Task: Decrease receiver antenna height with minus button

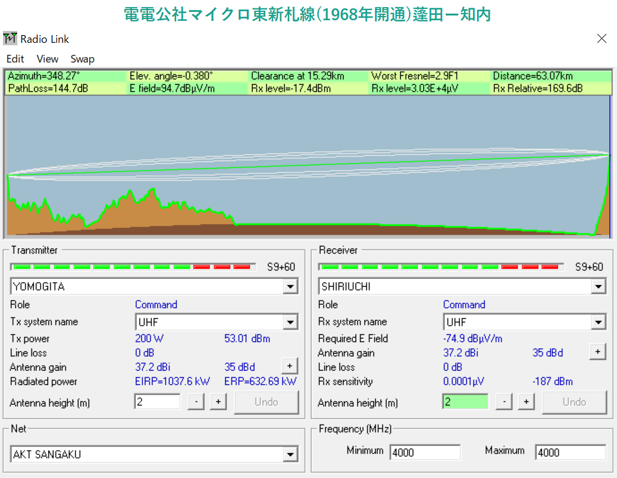Action: (x=504, y=402)
